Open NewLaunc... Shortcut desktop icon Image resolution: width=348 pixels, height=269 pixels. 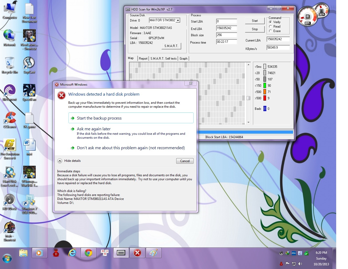29,40
